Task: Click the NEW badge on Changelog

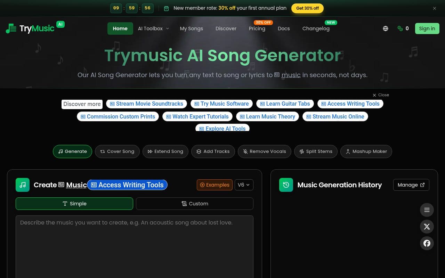Action: tap(331, 22)
